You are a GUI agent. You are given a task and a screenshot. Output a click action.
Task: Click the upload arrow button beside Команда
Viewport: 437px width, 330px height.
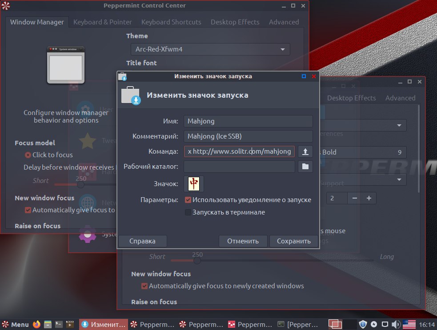(x=305, y=151)
